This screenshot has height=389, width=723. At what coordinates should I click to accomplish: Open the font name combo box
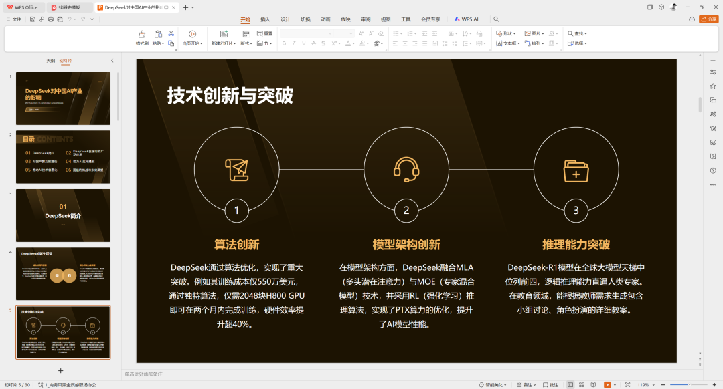coord(306,33)
